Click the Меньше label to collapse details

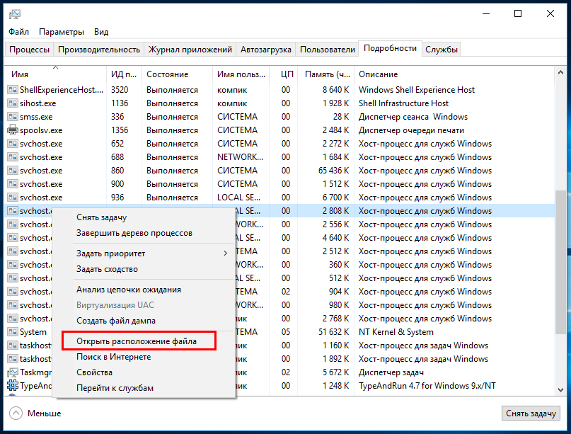(x=45, y=413)
